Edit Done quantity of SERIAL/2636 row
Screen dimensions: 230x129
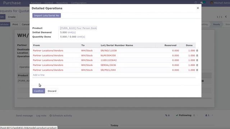click(192, 65)
